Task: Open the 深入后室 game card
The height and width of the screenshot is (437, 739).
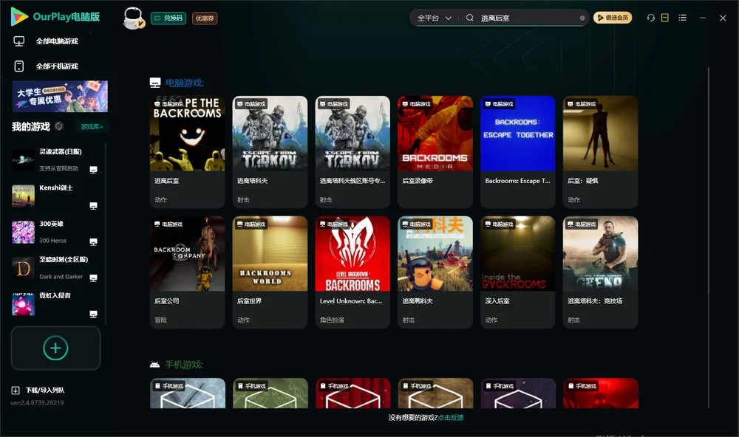Action: [x=518, y=272]
